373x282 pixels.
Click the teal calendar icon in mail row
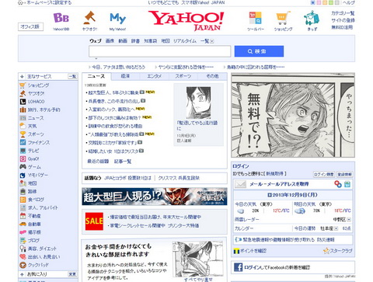click(x=347, y=184)
